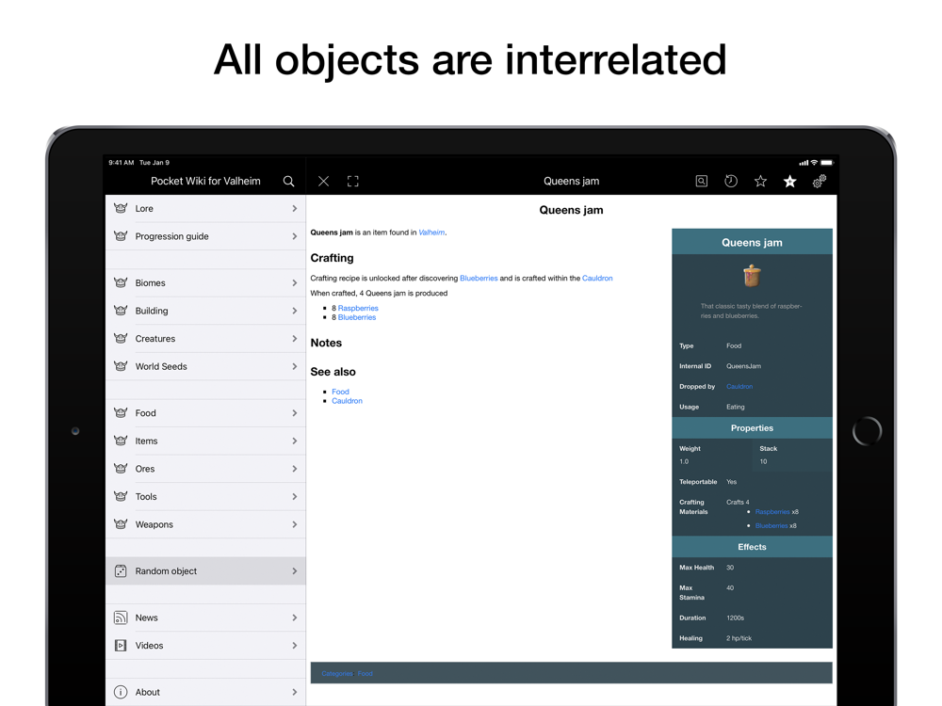Tap the dice icon for Random object
The width and height of the screenshot is (942, 706).
tap(121, 571)
